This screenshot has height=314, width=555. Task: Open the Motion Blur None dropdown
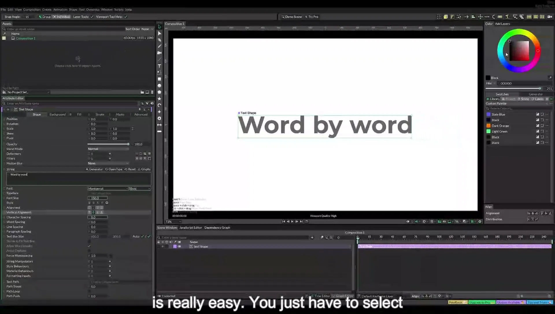(x=108, y=163)
